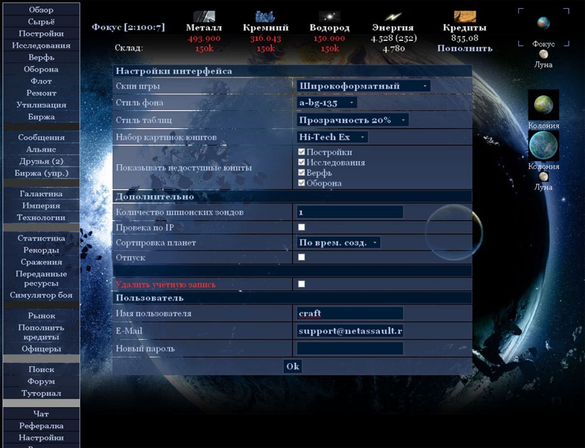Focus the Имя пользователя field

tap(350, 313)
